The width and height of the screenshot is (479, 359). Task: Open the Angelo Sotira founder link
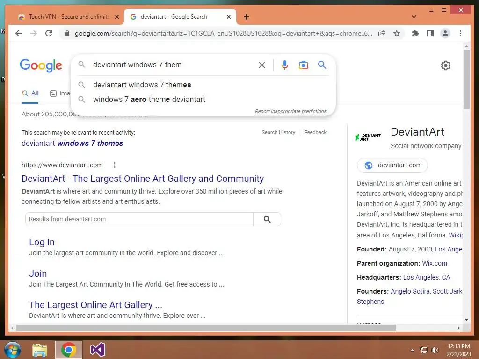(x=410, y=291)
